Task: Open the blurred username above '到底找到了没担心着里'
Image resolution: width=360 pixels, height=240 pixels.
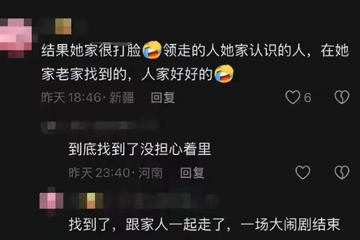Action: (x=100, y=126)
